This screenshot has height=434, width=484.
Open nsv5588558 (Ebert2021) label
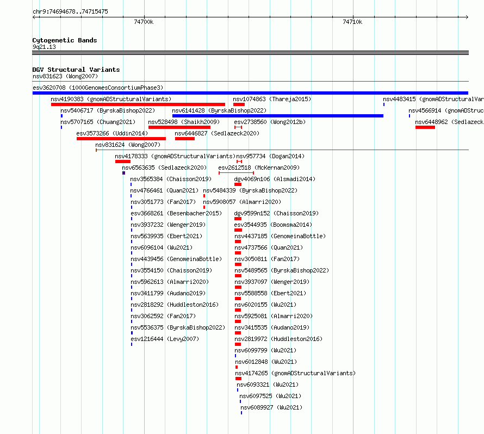tap(270, 293)
